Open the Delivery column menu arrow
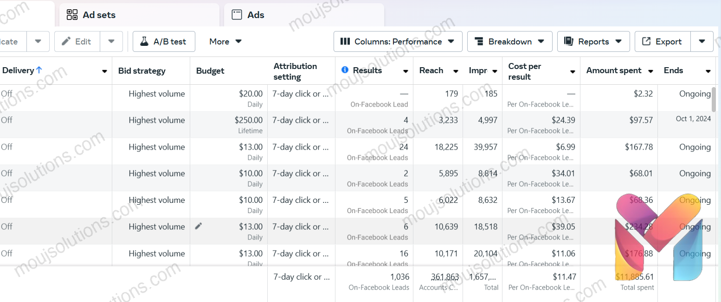721x302 pixels. [105, 71]
